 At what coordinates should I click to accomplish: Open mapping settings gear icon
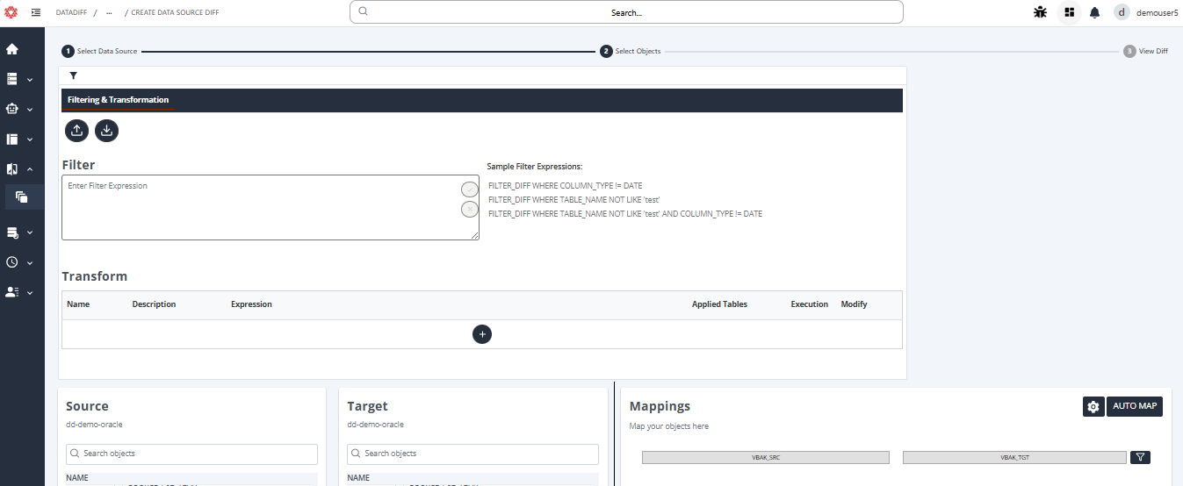1093,406
